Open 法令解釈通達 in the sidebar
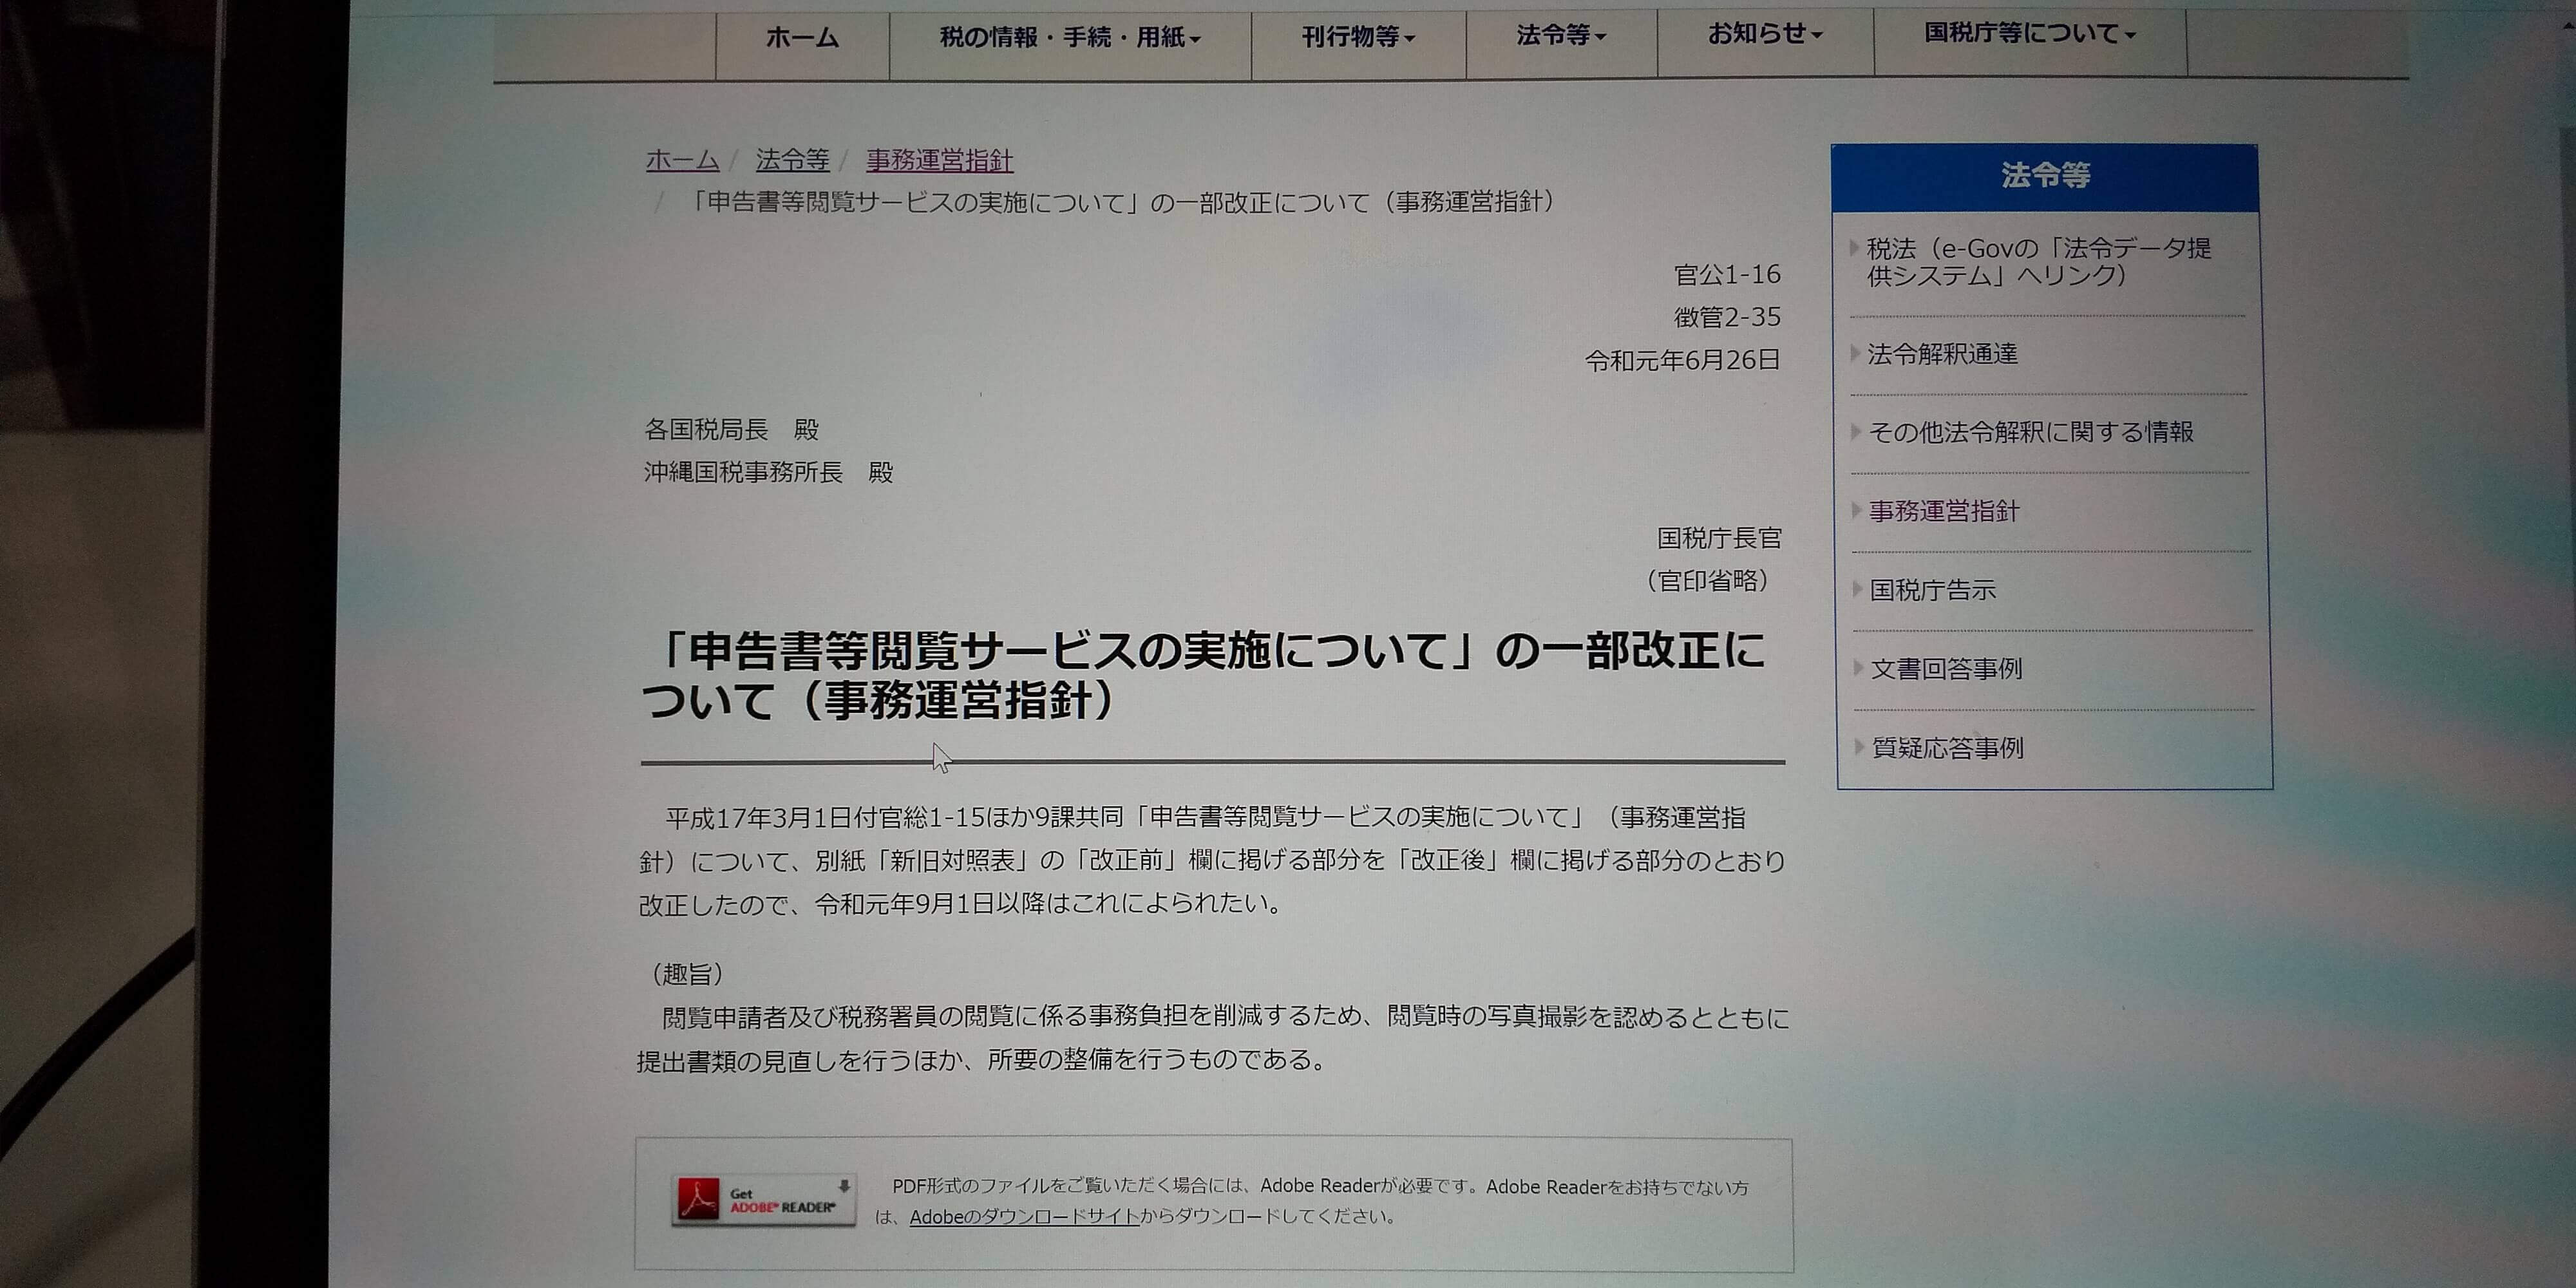This screenshot has width=2576, height=1288. pos(1942,354)
